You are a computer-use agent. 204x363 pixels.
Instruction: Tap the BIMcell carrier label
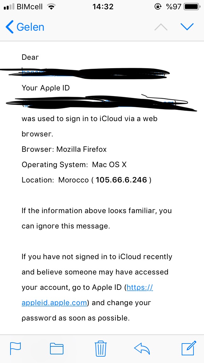click(x=30, y=7)
